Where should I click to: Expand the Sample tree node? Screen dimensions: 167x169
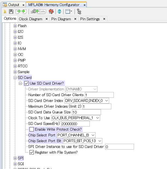pos(15,72)
